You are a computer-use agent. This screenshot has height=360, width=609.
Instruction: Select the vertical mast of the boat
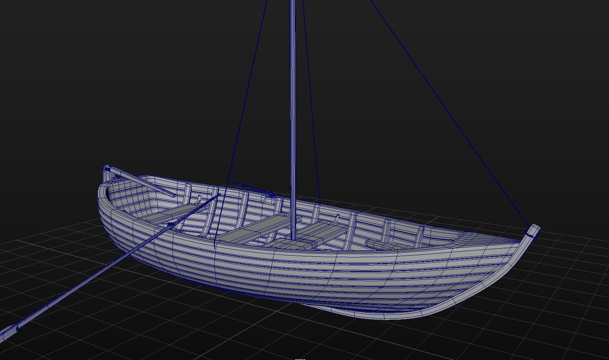pyautogui.click(x=293, y=120)
